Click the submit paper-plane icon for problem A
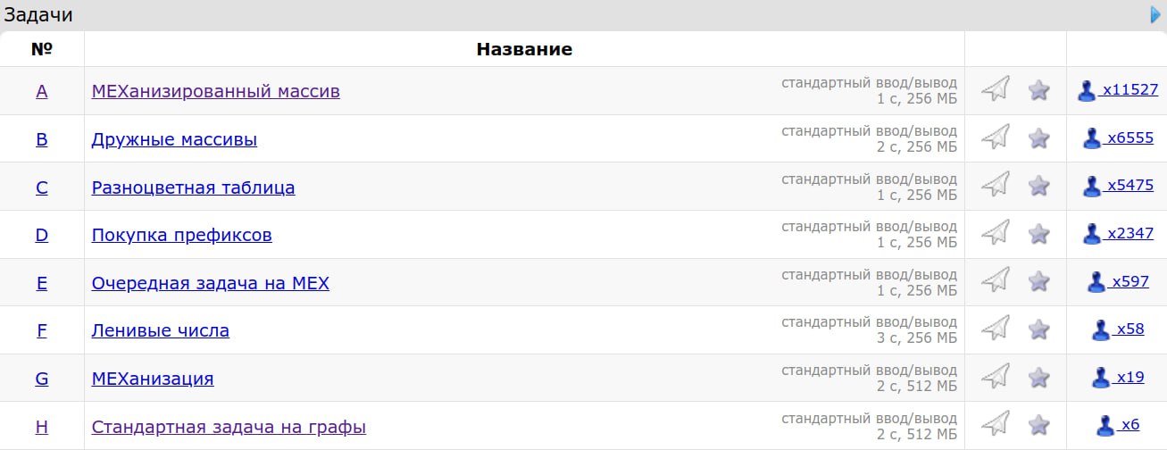The height and width of the screenshot is (450, 1167). point(995,89)
